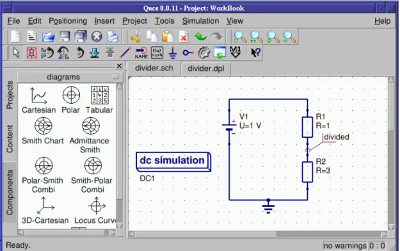Select Tabular diagram
400x251 pixels.
99,100
